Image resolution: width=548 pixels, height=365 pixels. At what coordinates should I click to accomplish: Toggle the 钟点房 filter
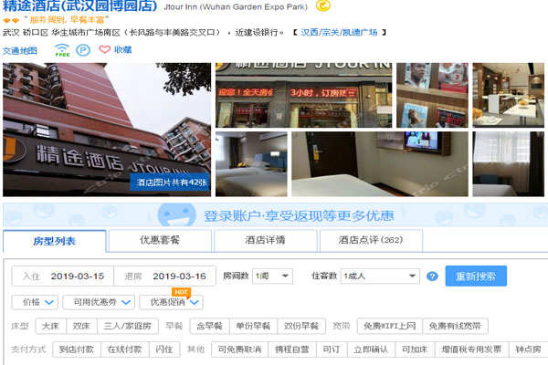tap(529, 349)
